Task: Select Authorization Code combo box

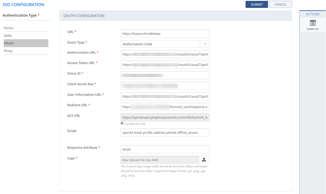Action: (160, 44)
